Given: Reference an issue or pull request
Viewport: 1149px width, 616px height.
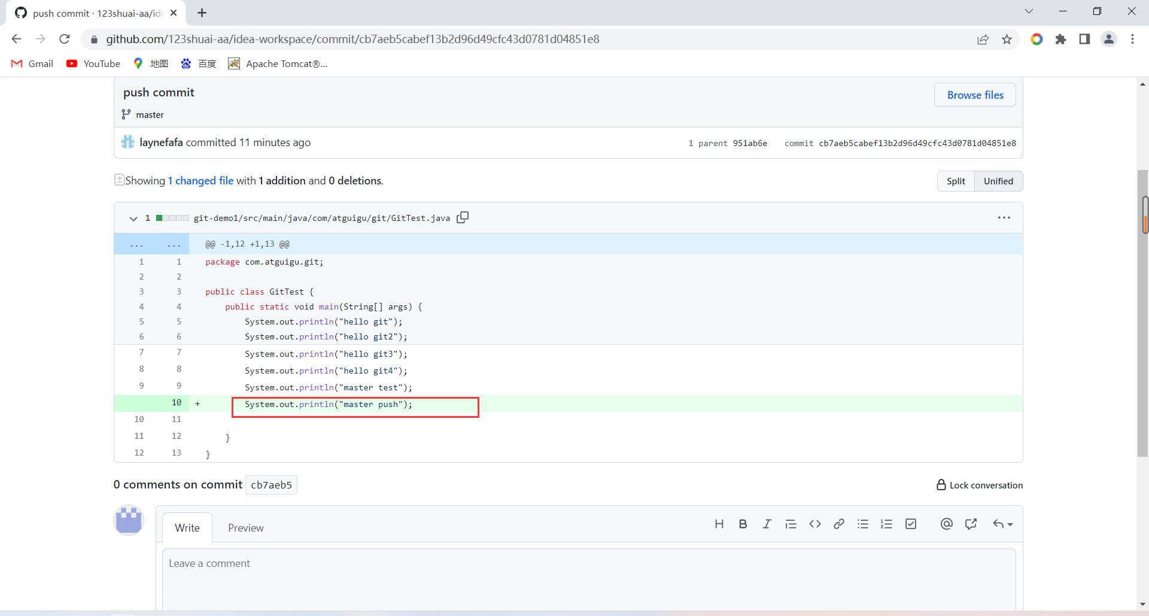Looking at the screenshot, I should (x=971, y=524).
